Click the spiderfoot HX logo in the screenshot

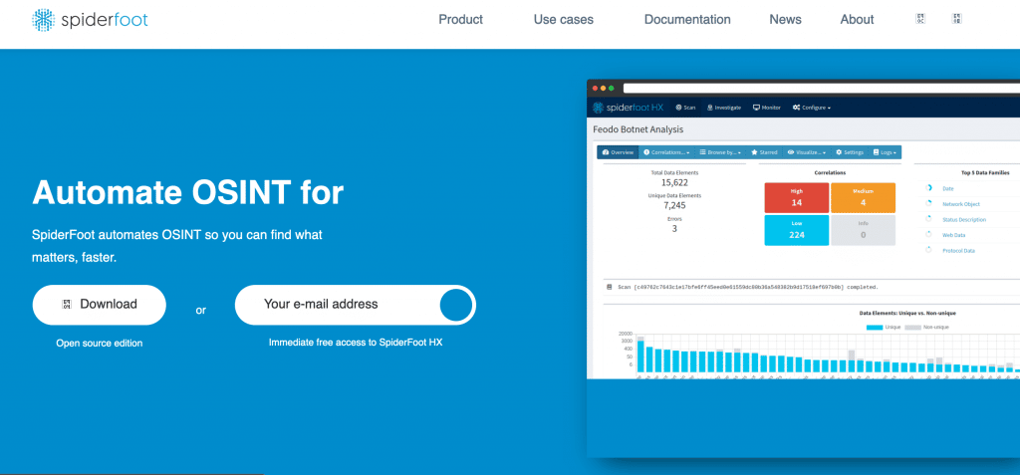[x=629, y=108]
